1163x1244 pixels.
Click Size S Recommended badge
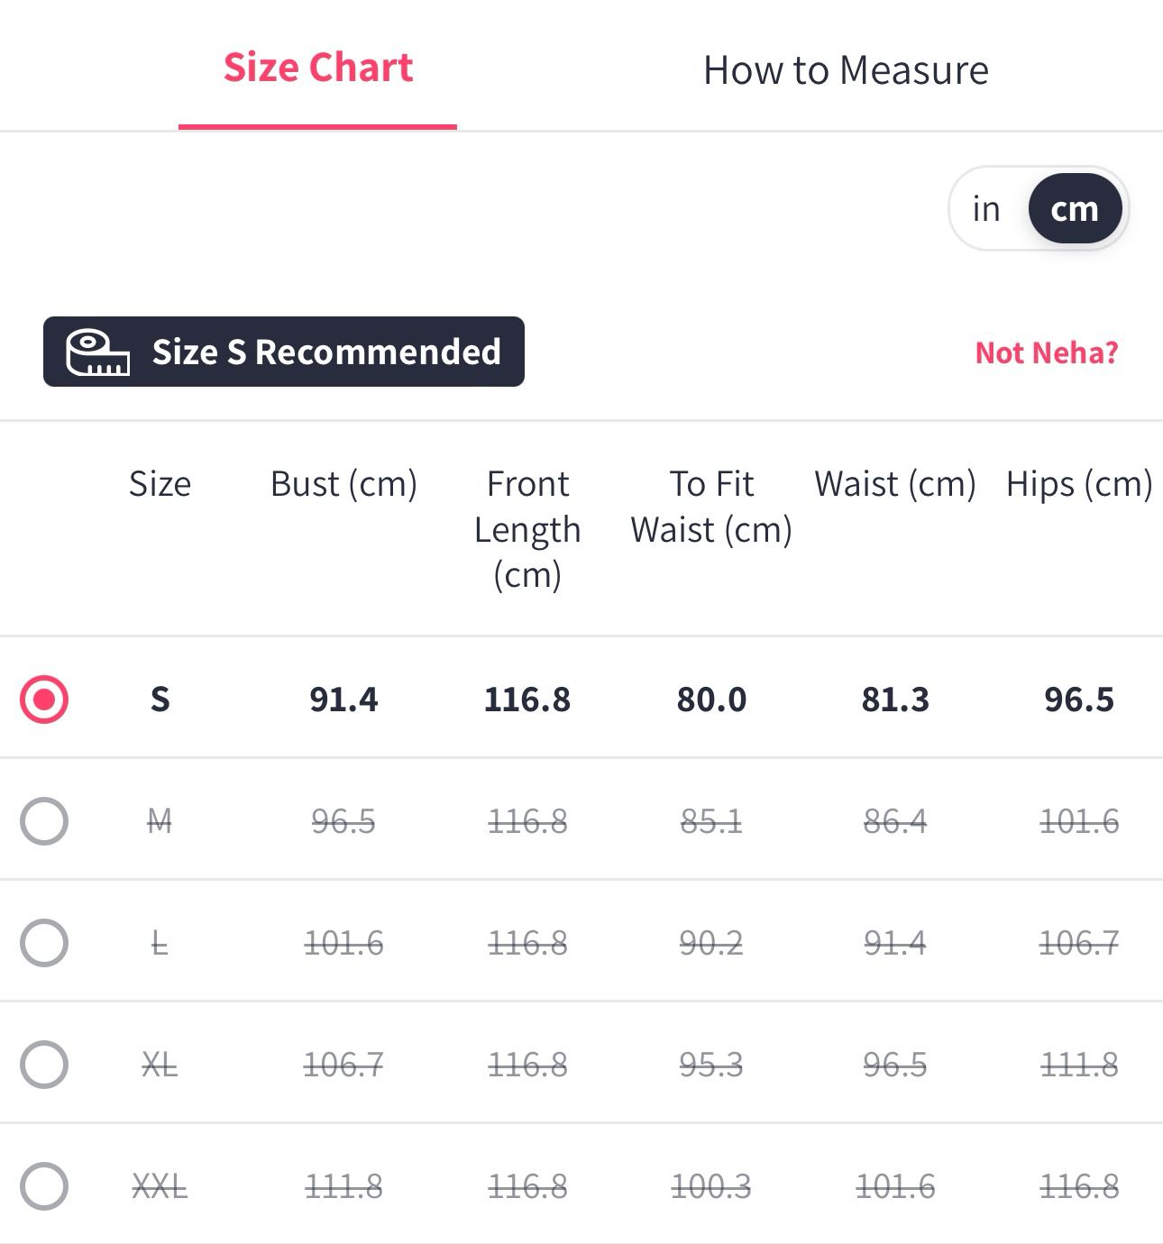pyautogui.click(x=284, y=352)
